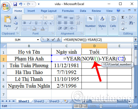Image resolution: width=138 pixels, height=109 pixels.
Task: Open the Cells group dropdown
Action: 113,29
